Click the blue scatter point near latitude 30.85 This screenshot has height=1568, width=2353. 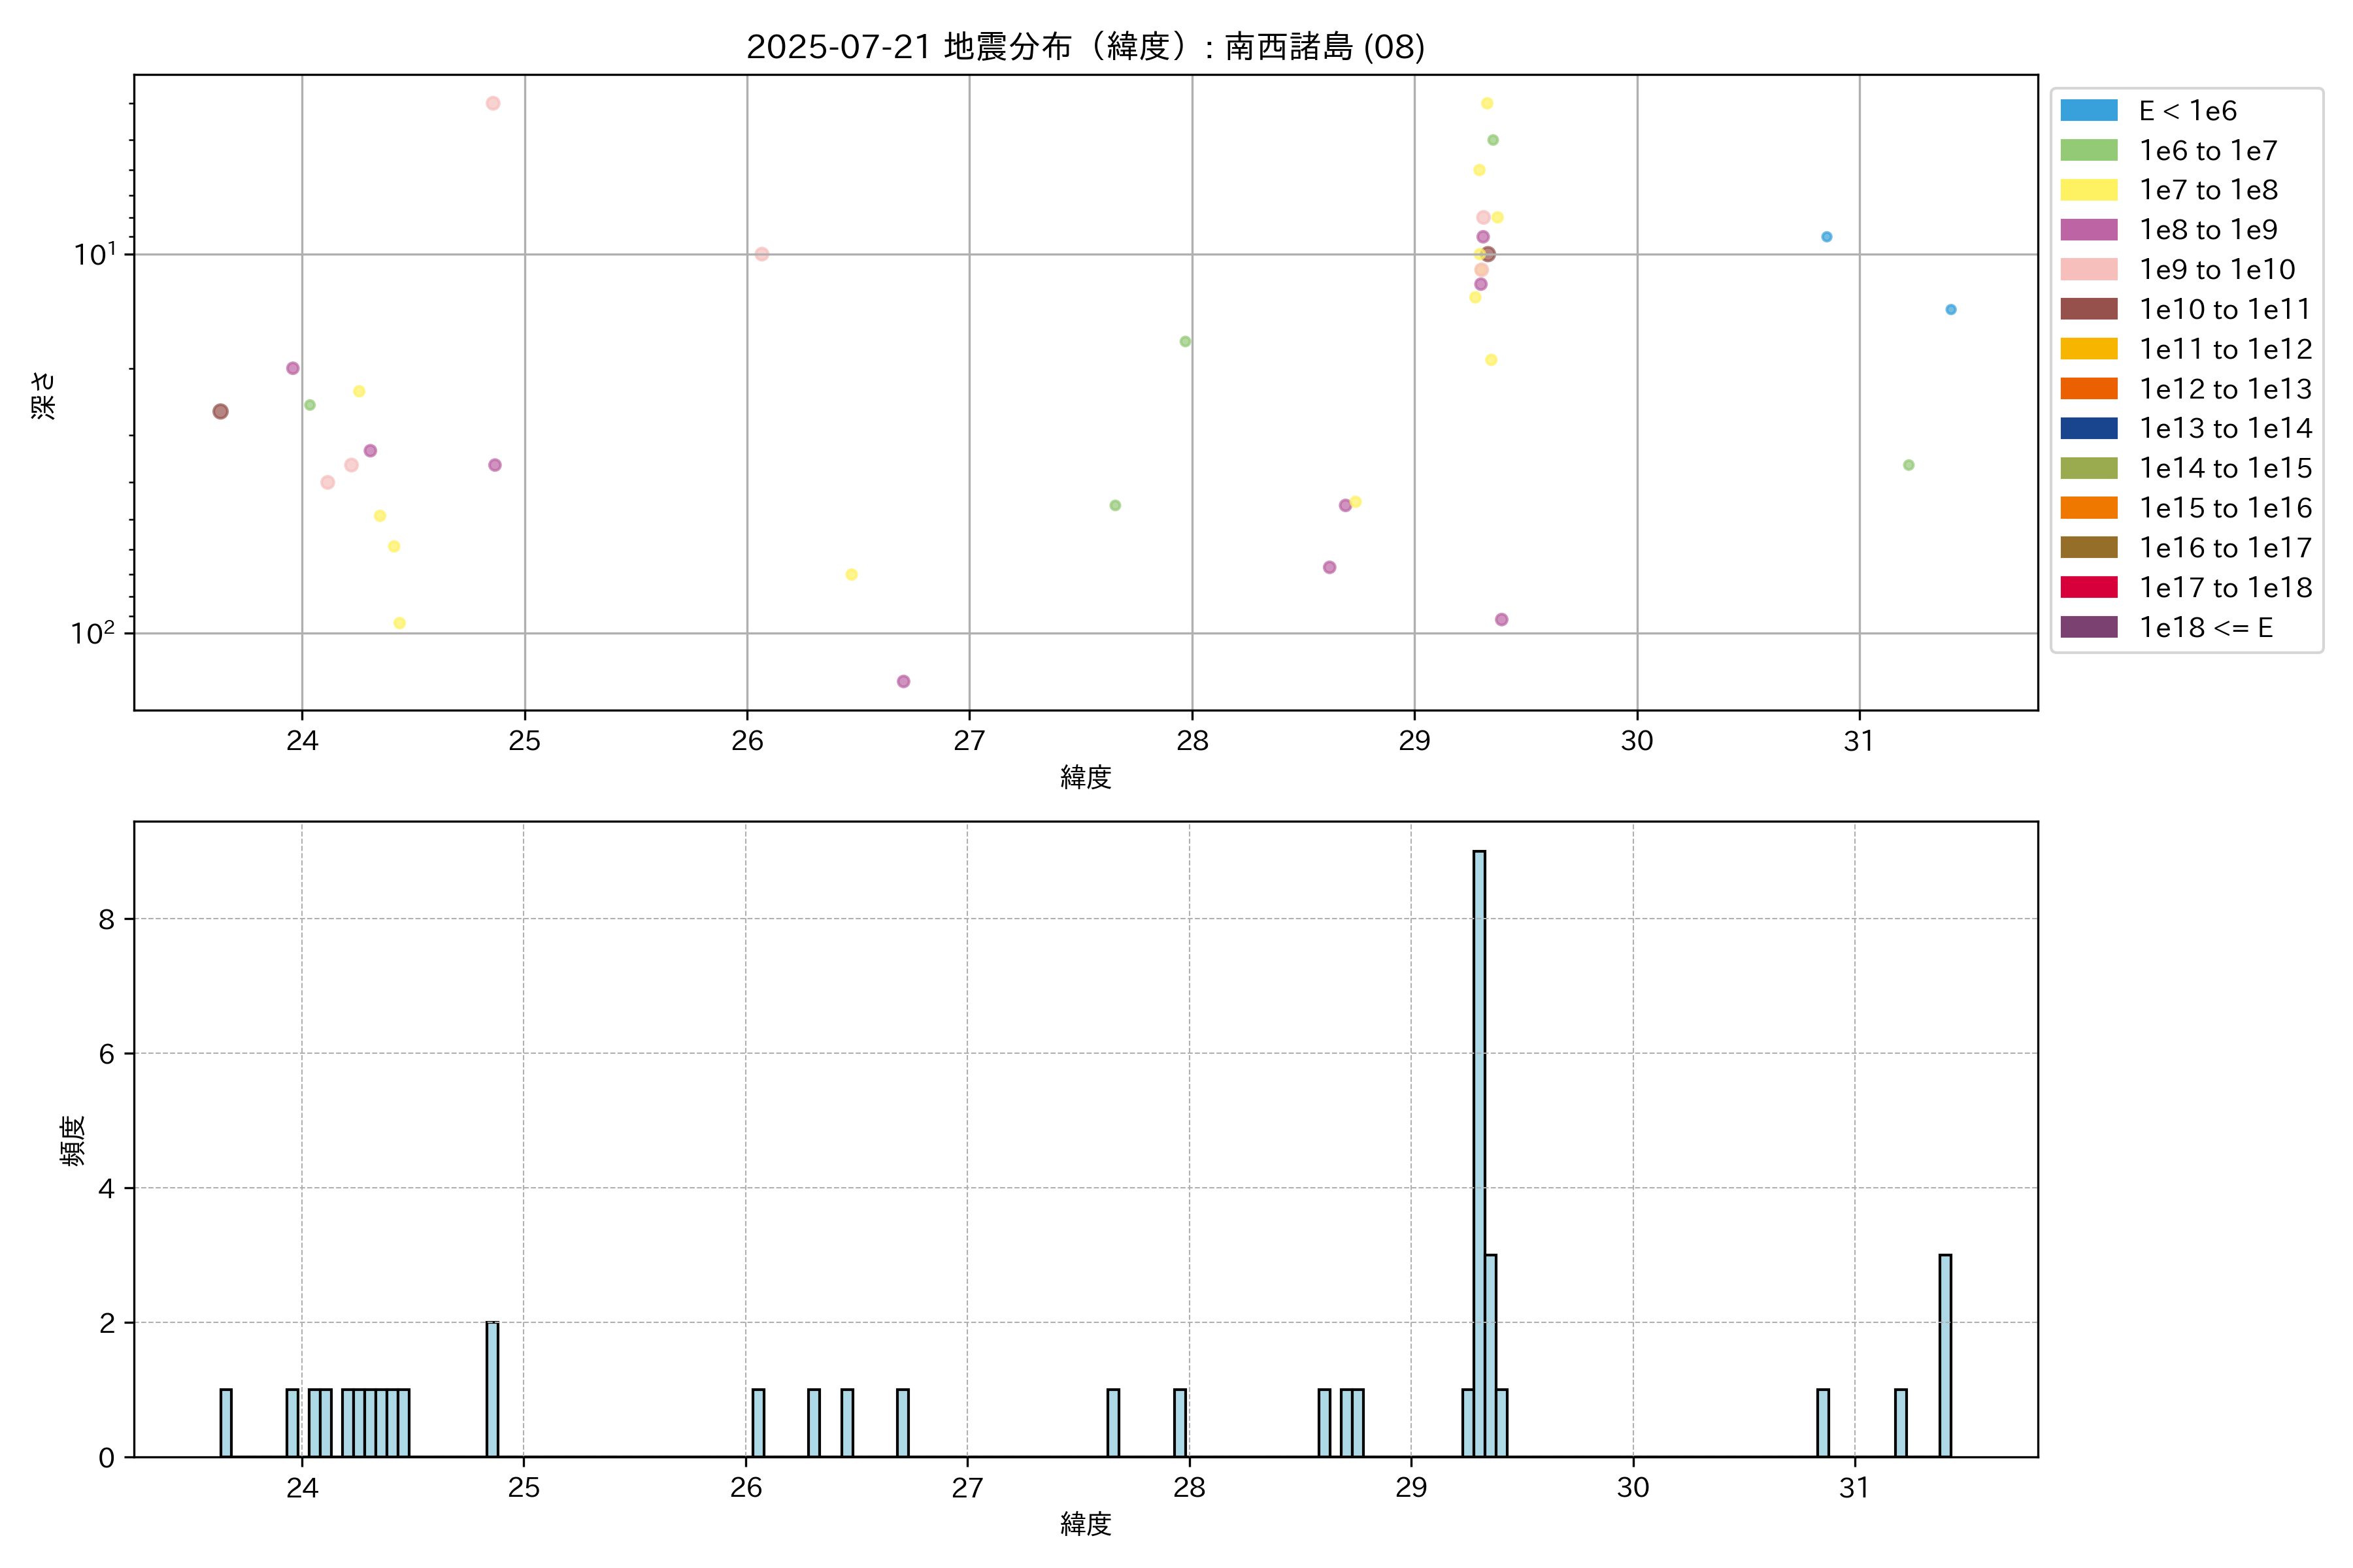[1826, 237]
